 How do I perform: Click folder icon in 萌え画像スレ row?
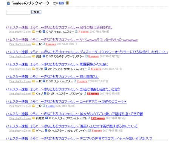[x=34, y=81]
